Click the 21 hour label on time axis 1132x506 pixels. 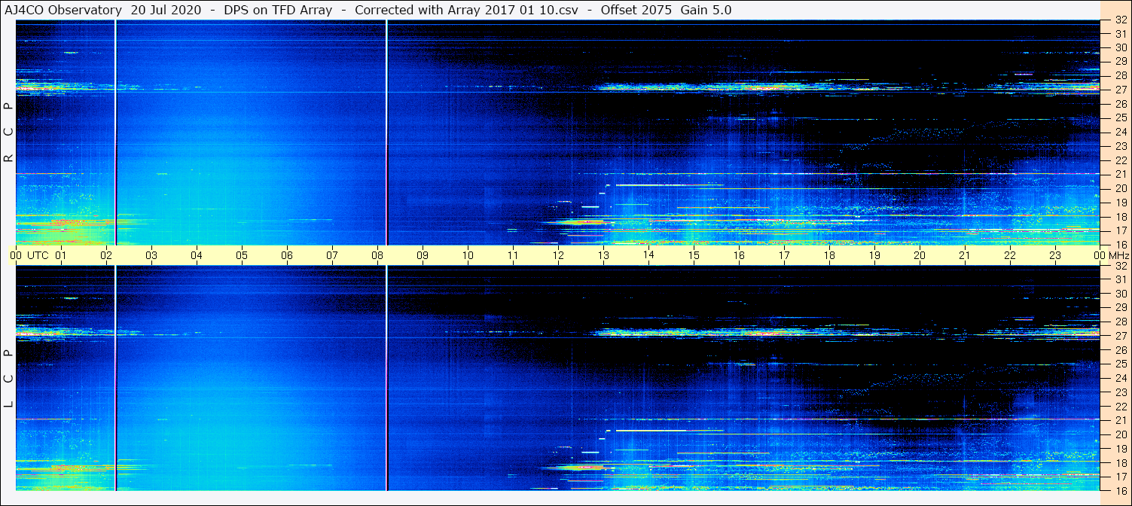coord(965,255)
